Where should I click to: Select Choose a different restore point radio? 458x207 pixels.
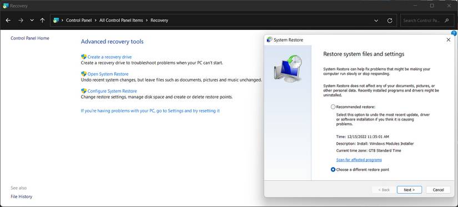click(x=333, y=169)
